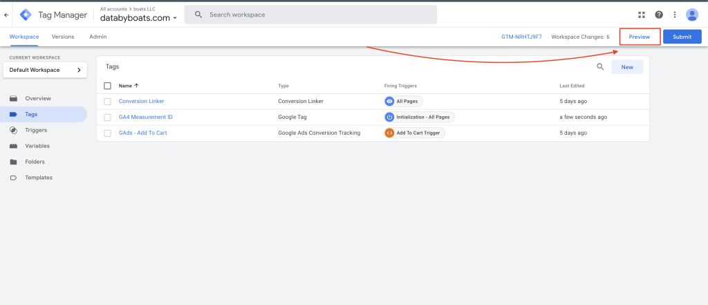Click the sort arrow next to Name
The image size is (708, 305).
pos(136,85)
